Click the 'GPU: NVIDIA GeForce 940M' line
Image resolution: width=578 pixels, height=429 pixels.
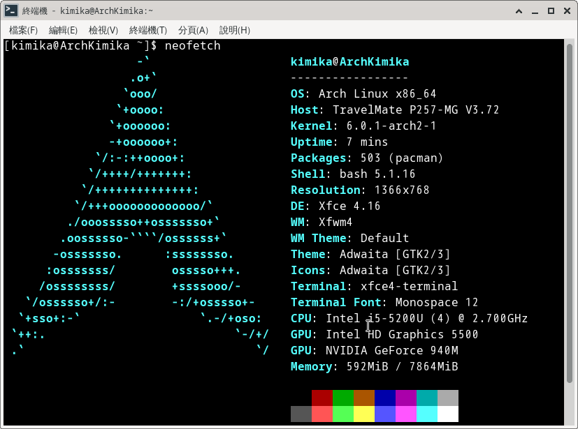point(374,351)
